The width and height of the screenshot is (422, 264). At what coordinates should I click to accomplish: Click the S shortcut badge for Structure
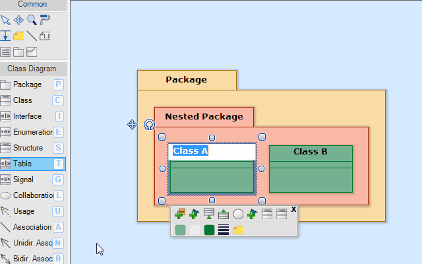tap(58, 148)
